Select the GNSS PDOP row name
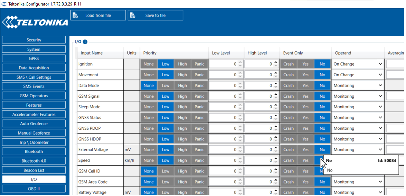This screenshot has width=406, height=196. (89, 128)
